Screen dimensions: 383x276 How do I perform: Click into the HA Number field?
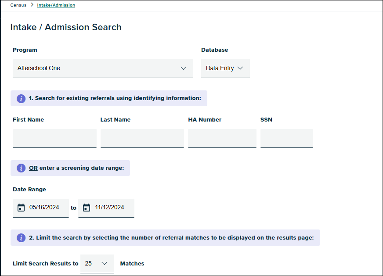click(x=222, y=138)
